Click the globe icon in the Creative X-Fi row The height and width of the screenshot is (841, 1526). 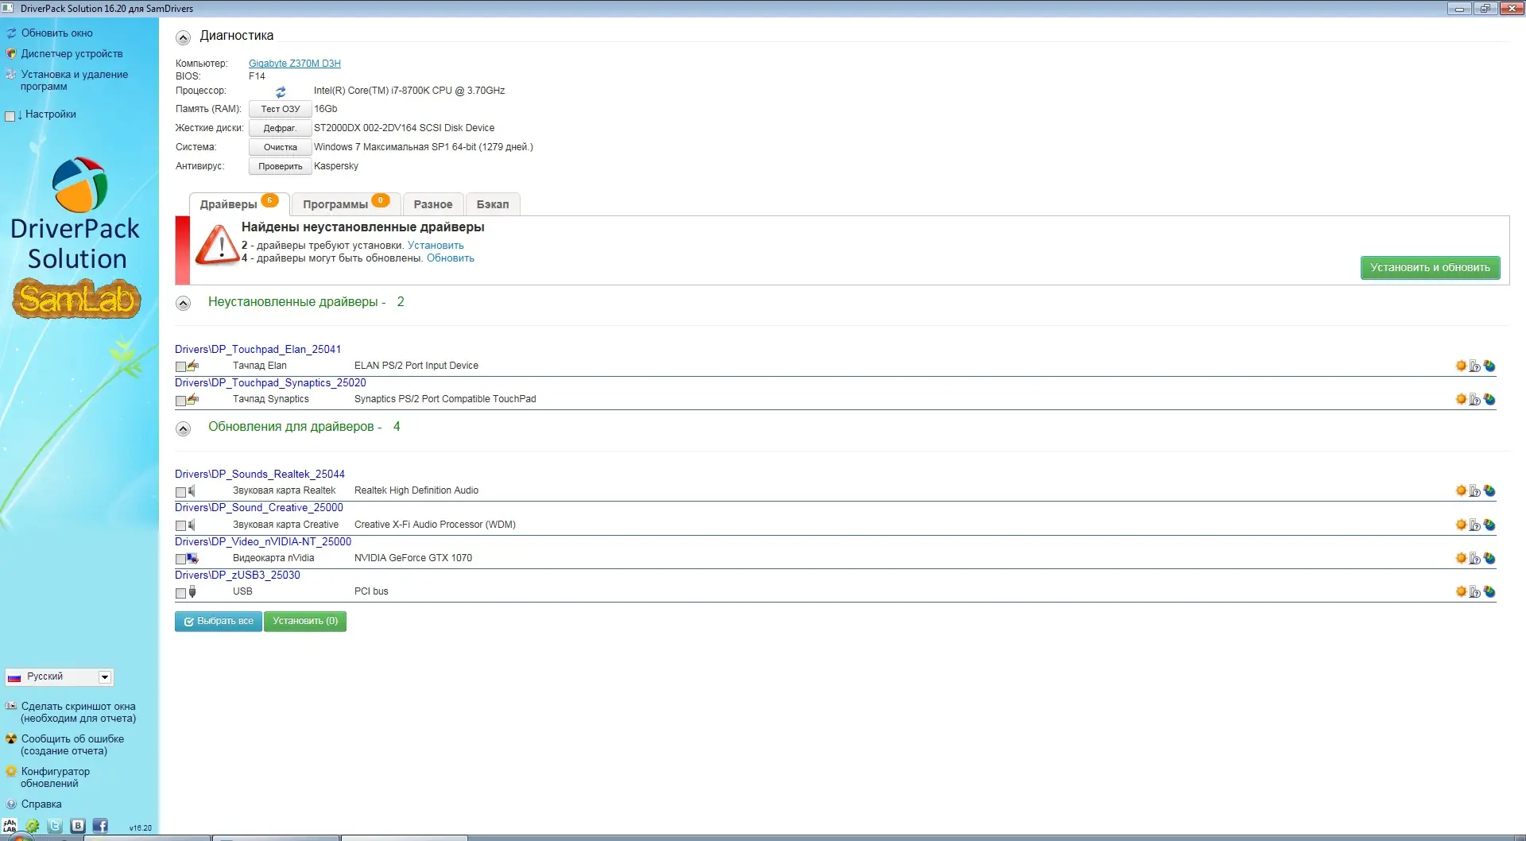1489,525
